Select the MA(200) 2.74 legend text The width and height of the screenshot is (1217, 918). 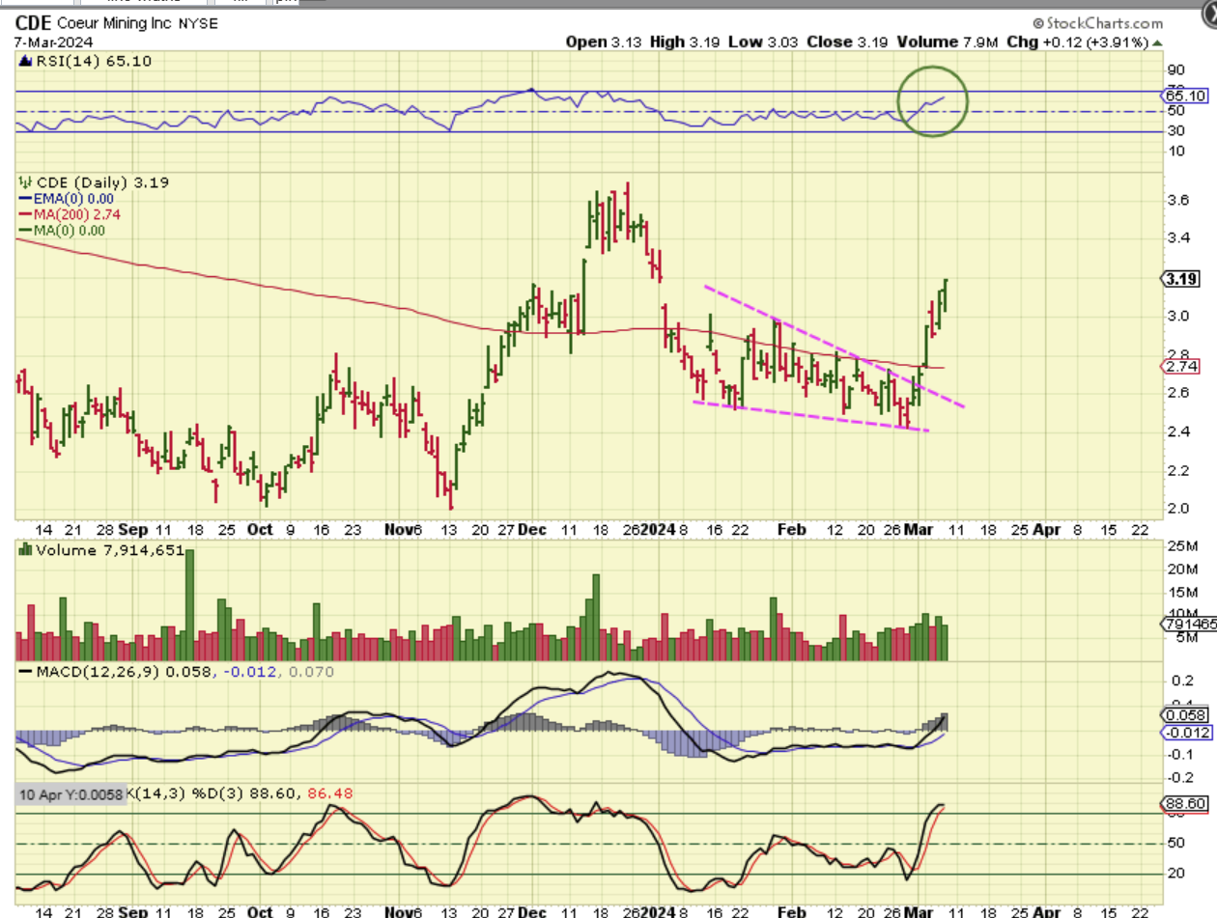76,214
